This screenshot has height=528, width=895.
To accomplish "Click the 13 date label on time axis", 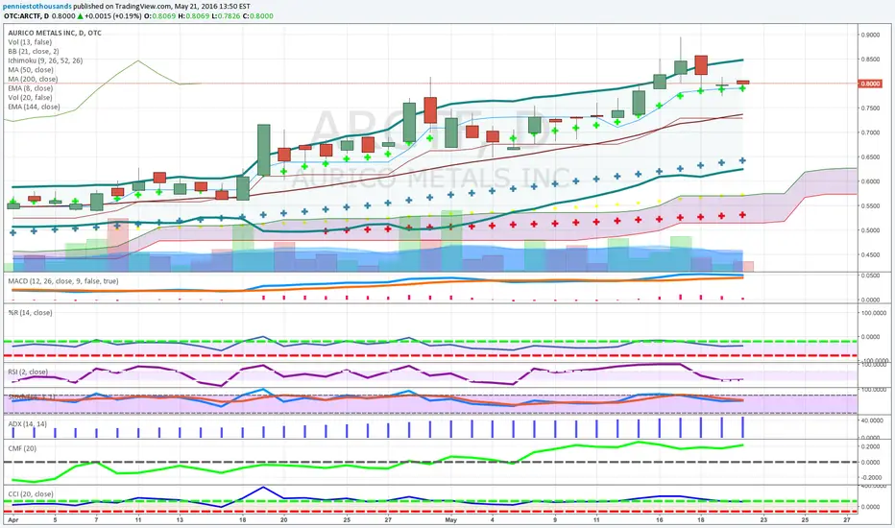I will 180,520.
